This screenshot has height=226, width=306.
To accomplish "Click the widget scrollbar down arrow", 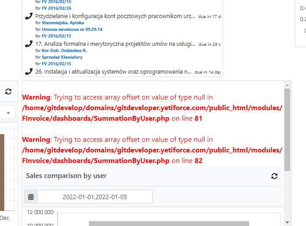I will 287,222.
